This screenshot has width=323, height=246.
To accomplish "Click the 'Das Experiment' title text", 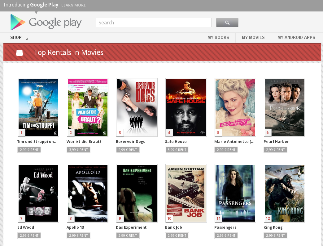I will 131,227.
